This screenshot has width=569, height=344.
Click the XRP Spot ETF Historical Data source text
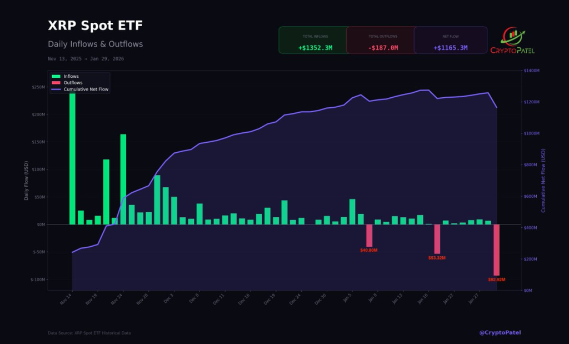(89, 332)
